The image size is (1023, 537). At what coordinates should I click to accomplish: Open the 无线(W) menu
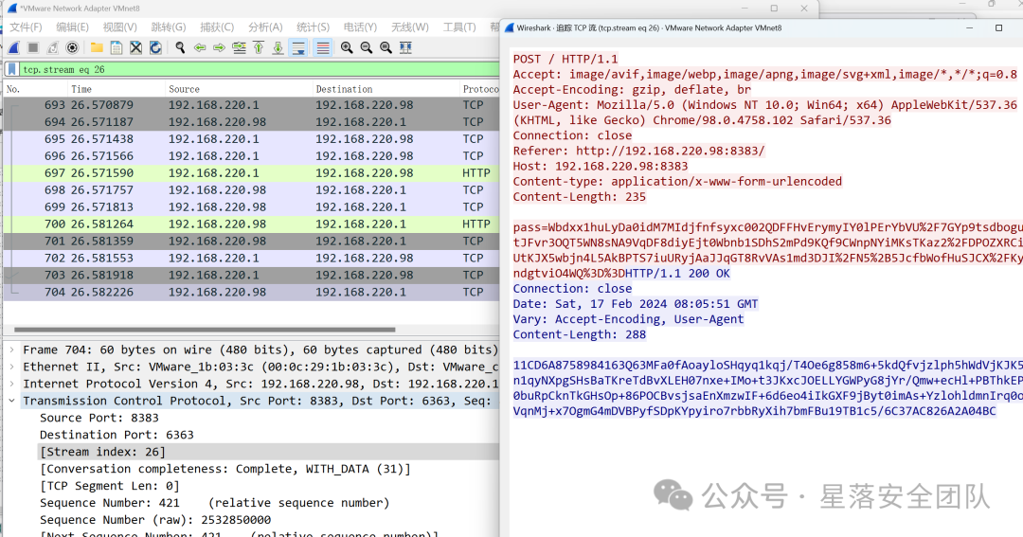pos(410,27)
